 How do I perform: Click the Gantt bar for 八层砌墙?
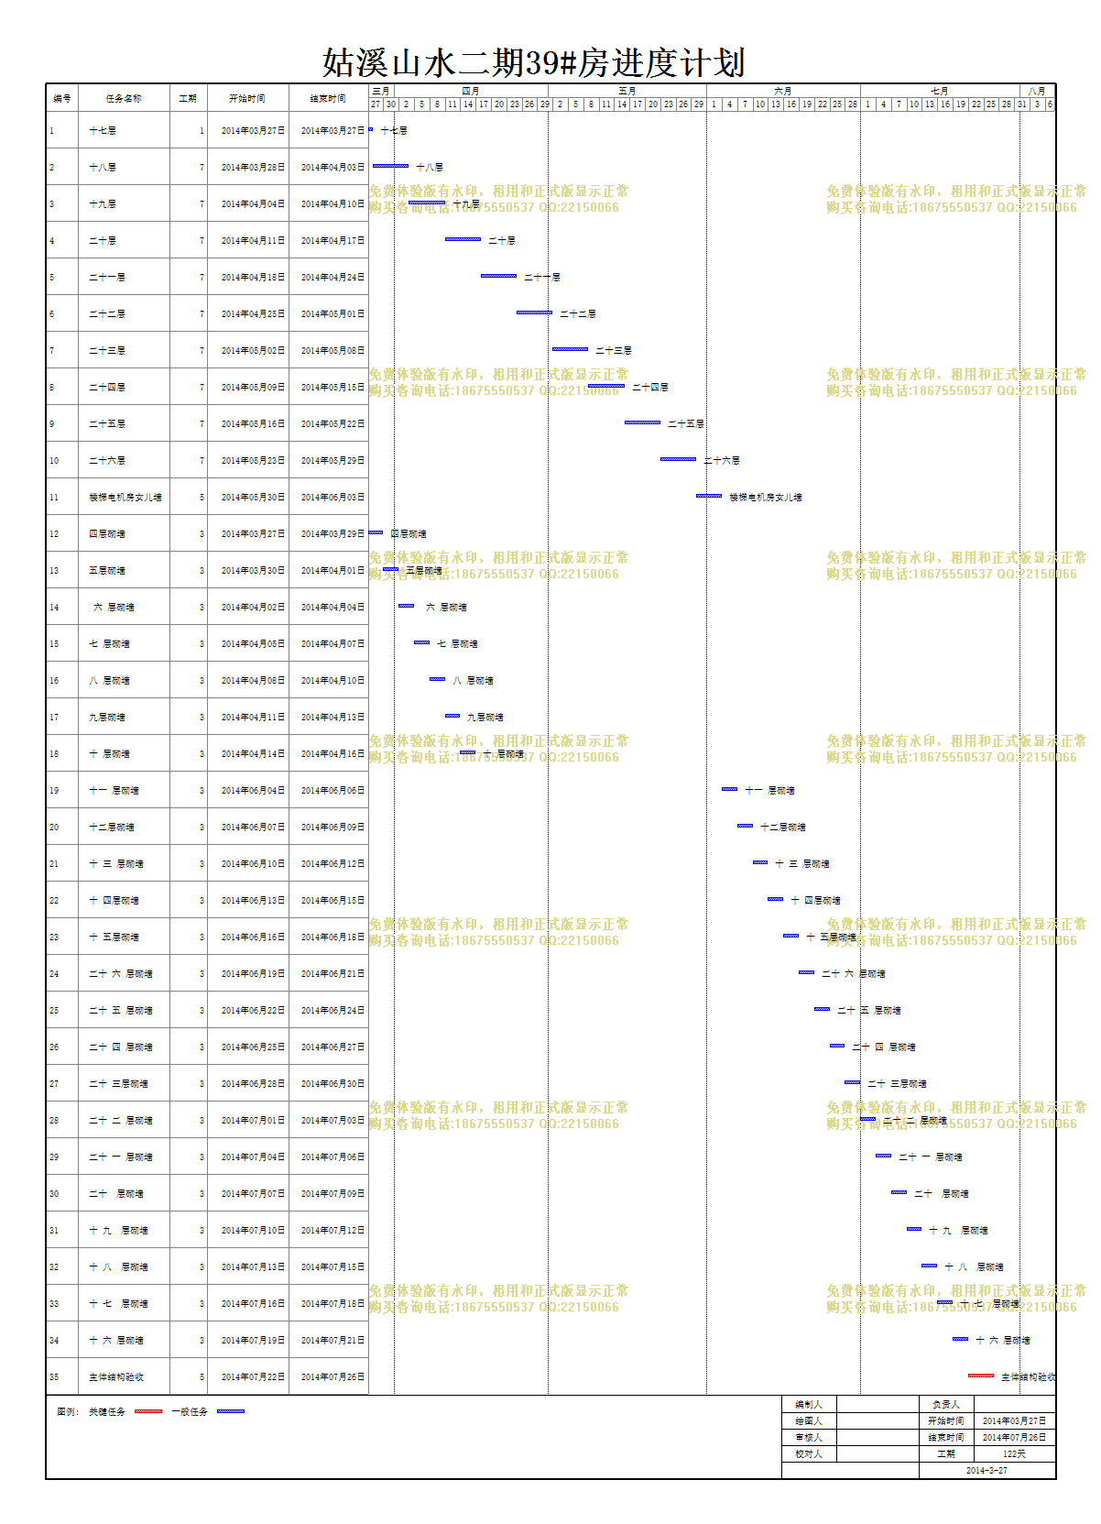[438, 679]
